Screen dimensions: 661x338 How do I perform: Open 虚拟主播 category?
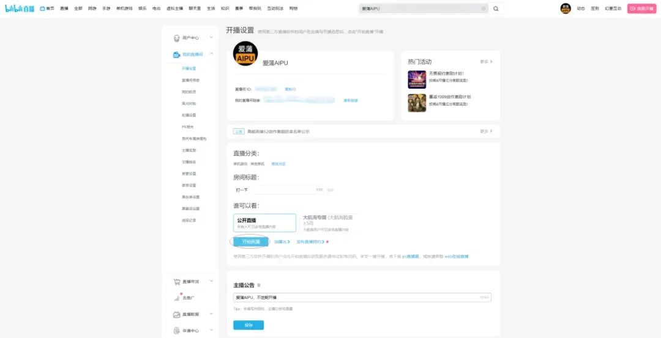coord(174,9)
